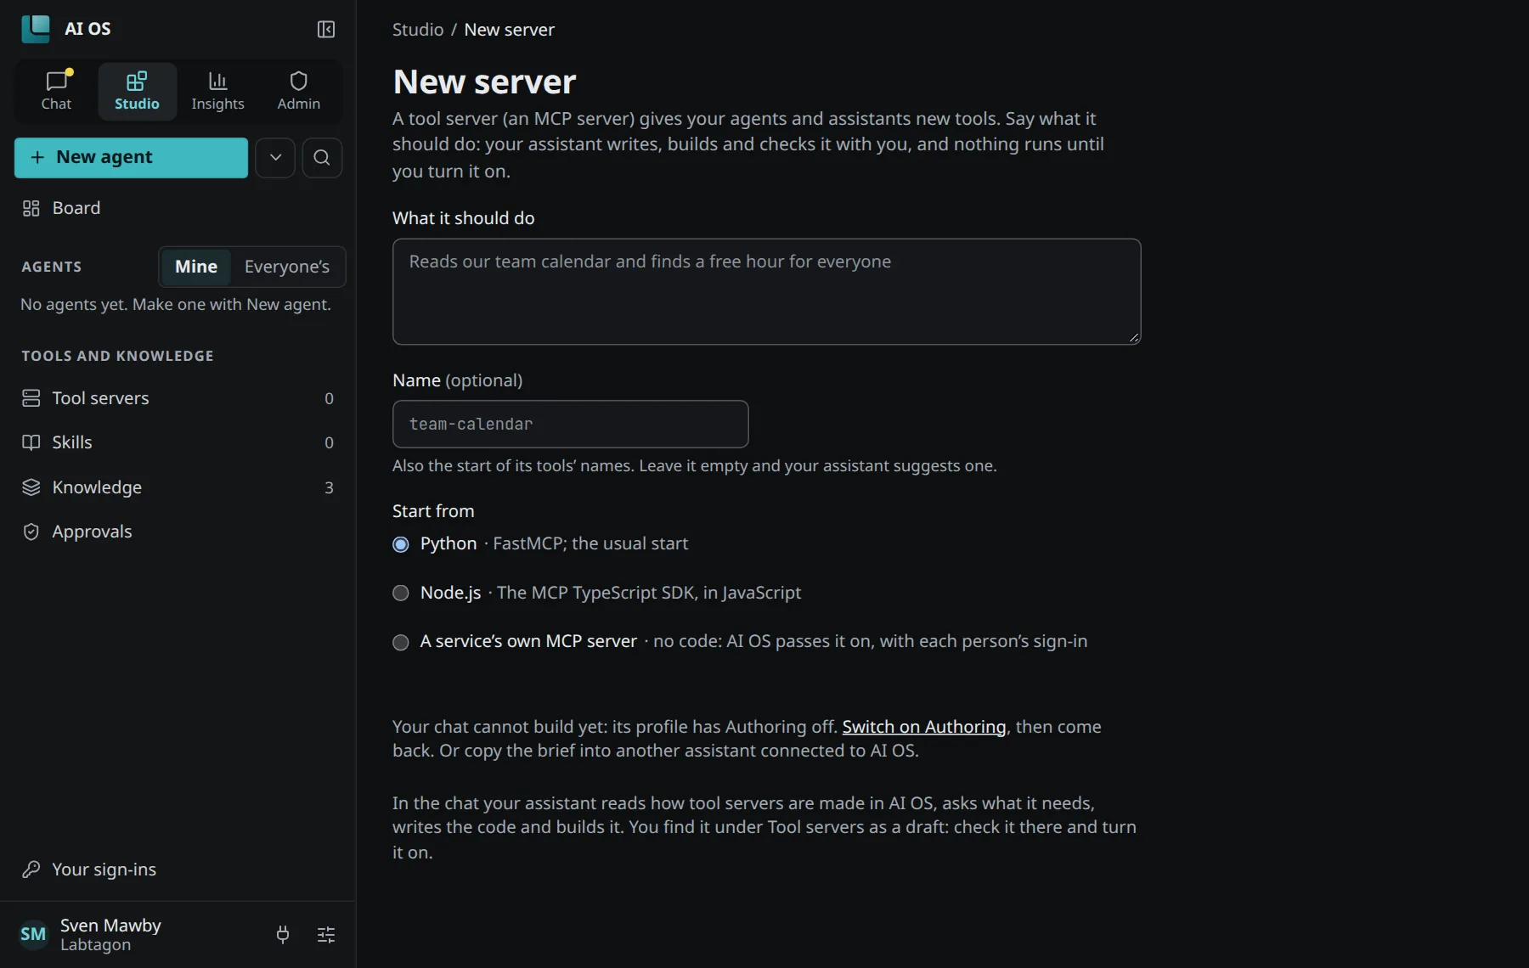This screenshot has height=968, width=1529.
Task: Click the Knowledge layers icon
Action: [31, 487]
